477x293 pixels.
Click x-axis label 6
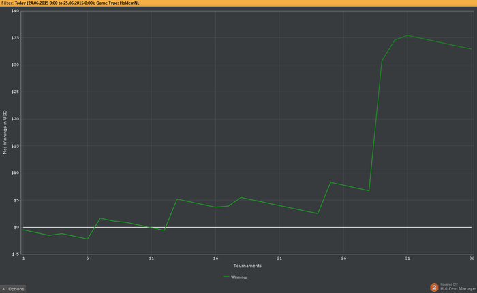coord(87,258)
